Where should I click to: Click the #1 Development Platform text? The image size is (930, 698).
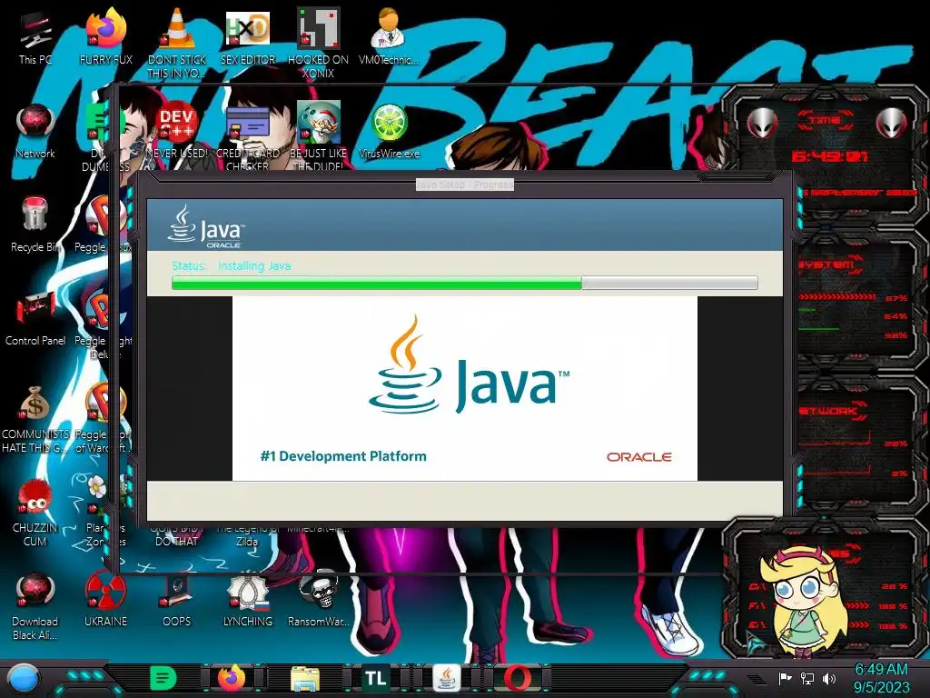tap(343, 456)
